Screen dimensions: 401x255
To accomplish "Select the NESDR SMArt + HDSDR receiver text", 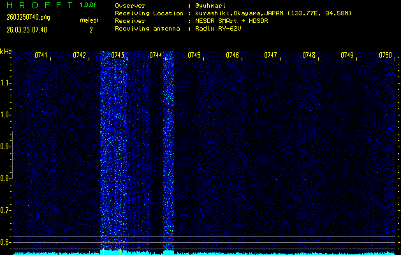I will (232, 20).
